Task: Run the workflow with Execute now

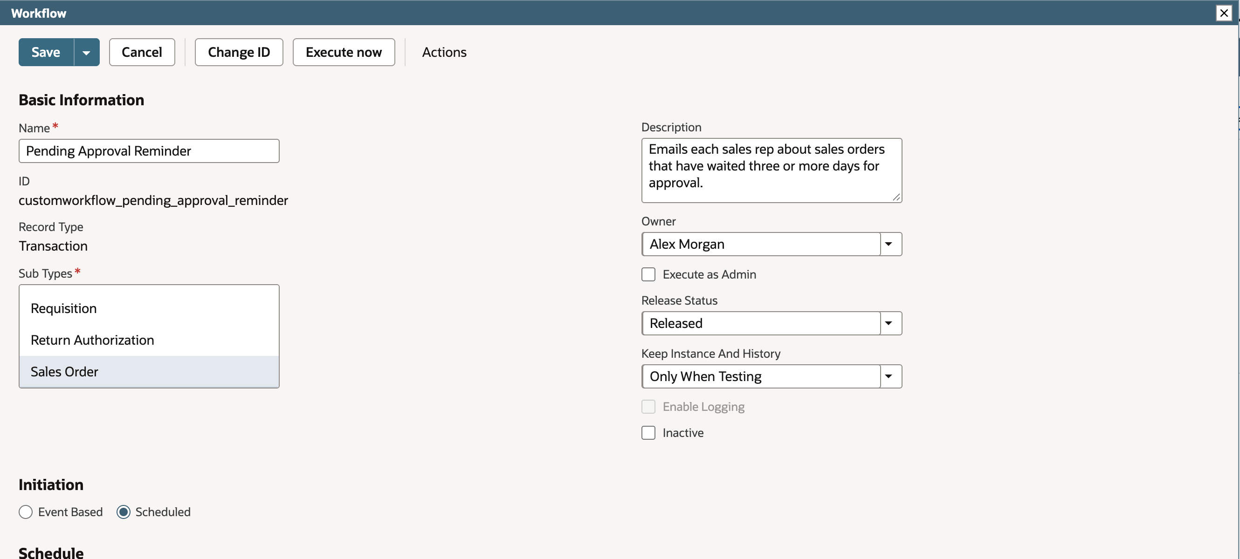Action: tap(344, 52)
